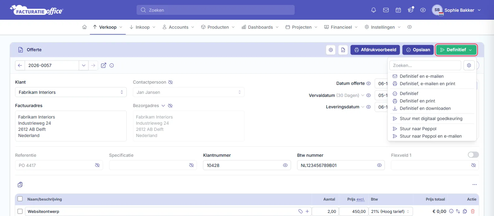
Task: Open the Btw 21% Hoog tarief dropdown
Action: (x=391, y=211)
